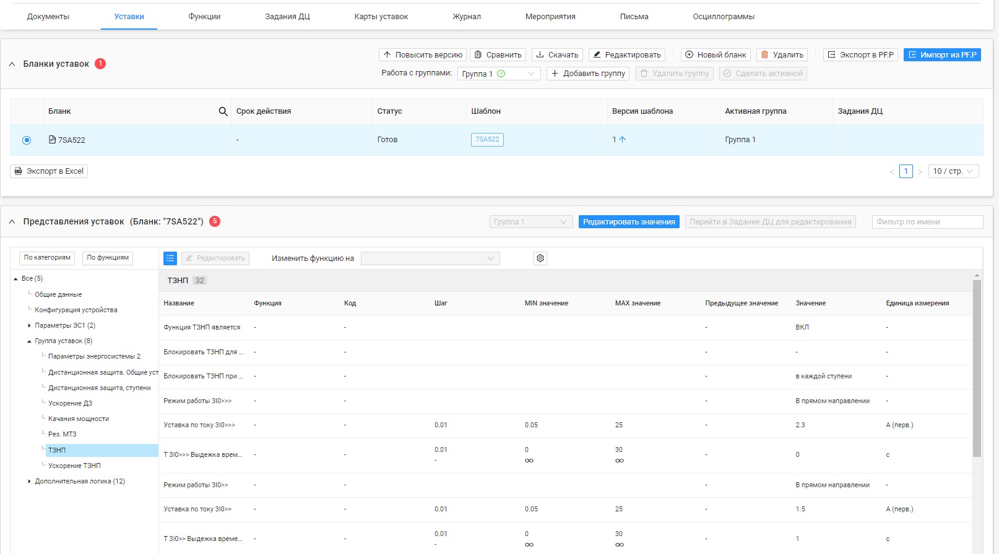The image size is (999, 554).
Task: Click Редактировать значения button
Action: click(629, 222)
